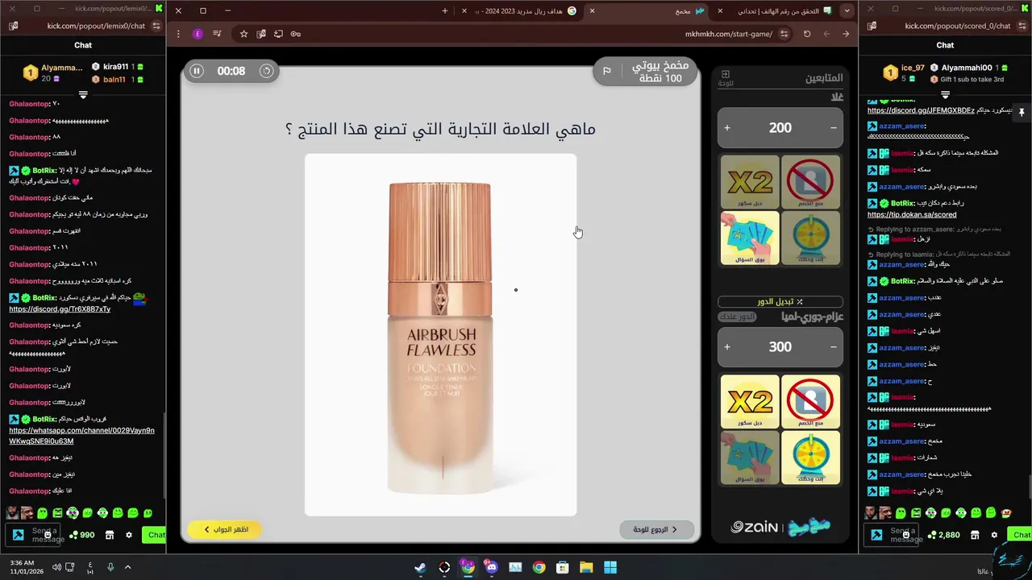Use block-opponent card of 200 team
Screen dimensions: 1032x580
810,182
